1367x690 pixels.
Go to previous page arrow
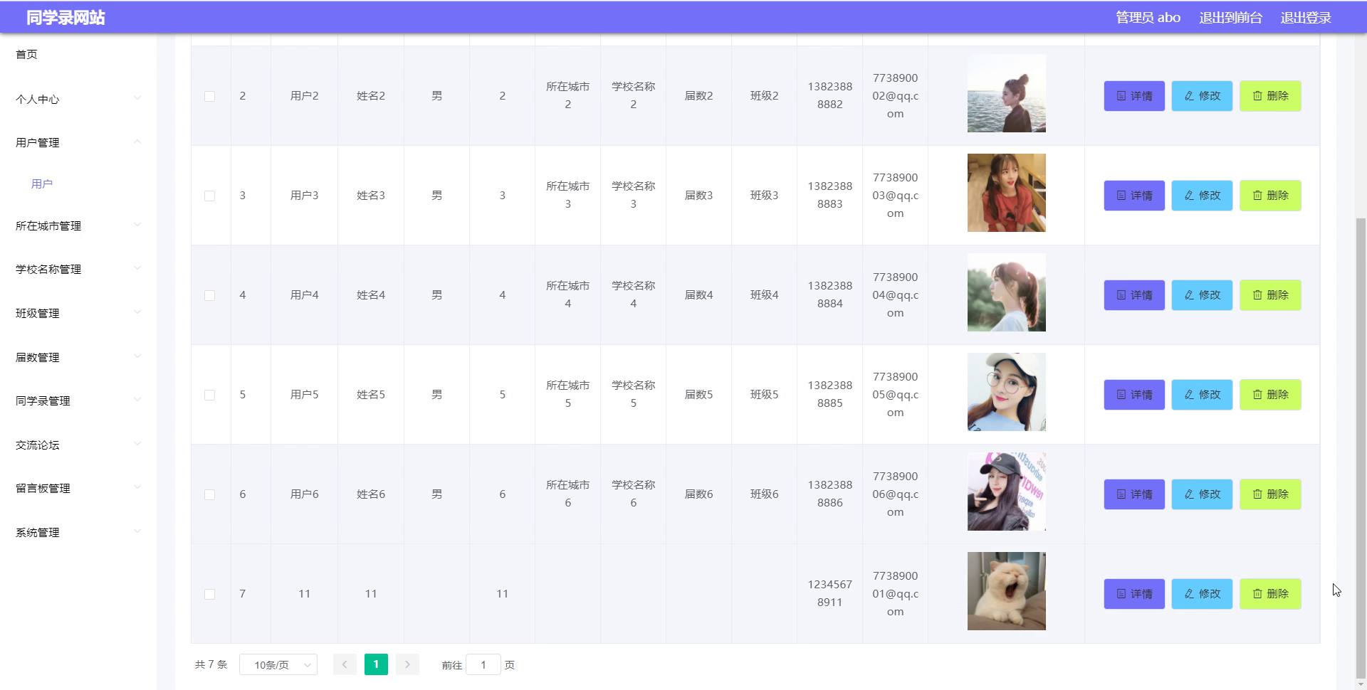coord(345,664)
